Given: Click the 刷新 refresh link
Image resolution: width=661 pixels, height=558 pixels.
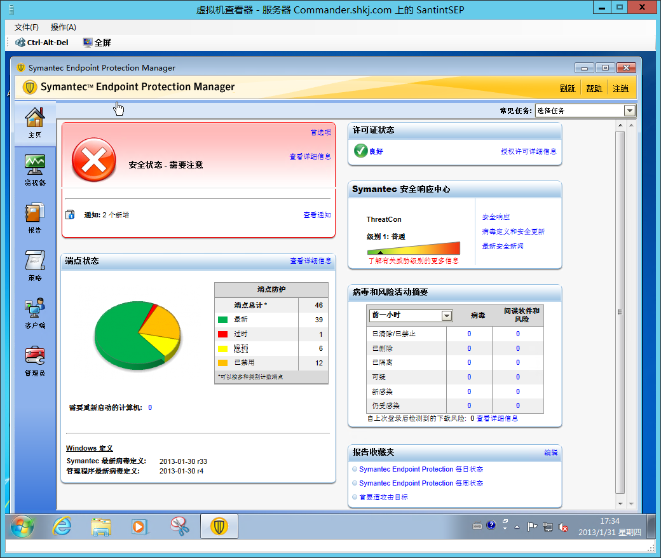Looking at the screenshot, I should [x=568, y=88].
